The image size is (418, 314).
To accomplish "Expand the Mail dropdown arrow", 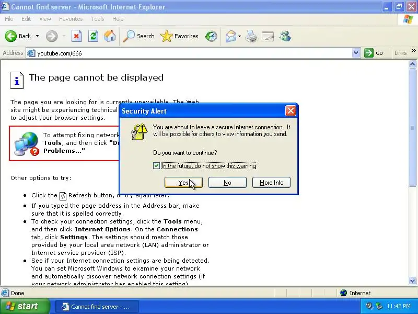I will [239, 36].
